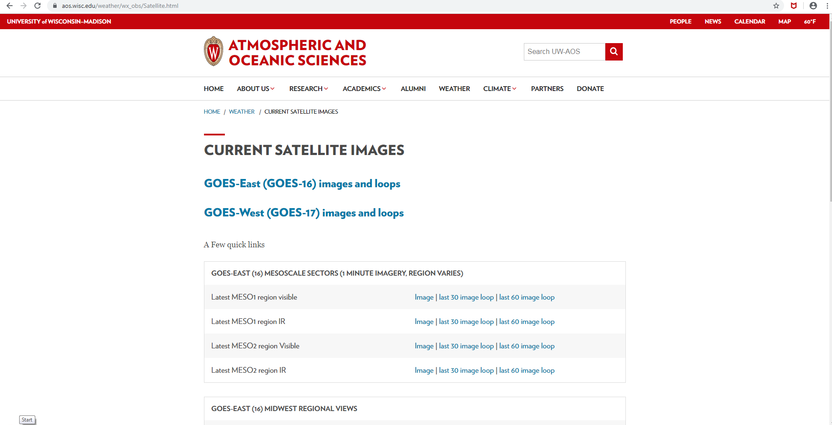Screen dimensions: 832x425
Task: Open the CLIMATE dropdown
Action: (x=499, y=88)
